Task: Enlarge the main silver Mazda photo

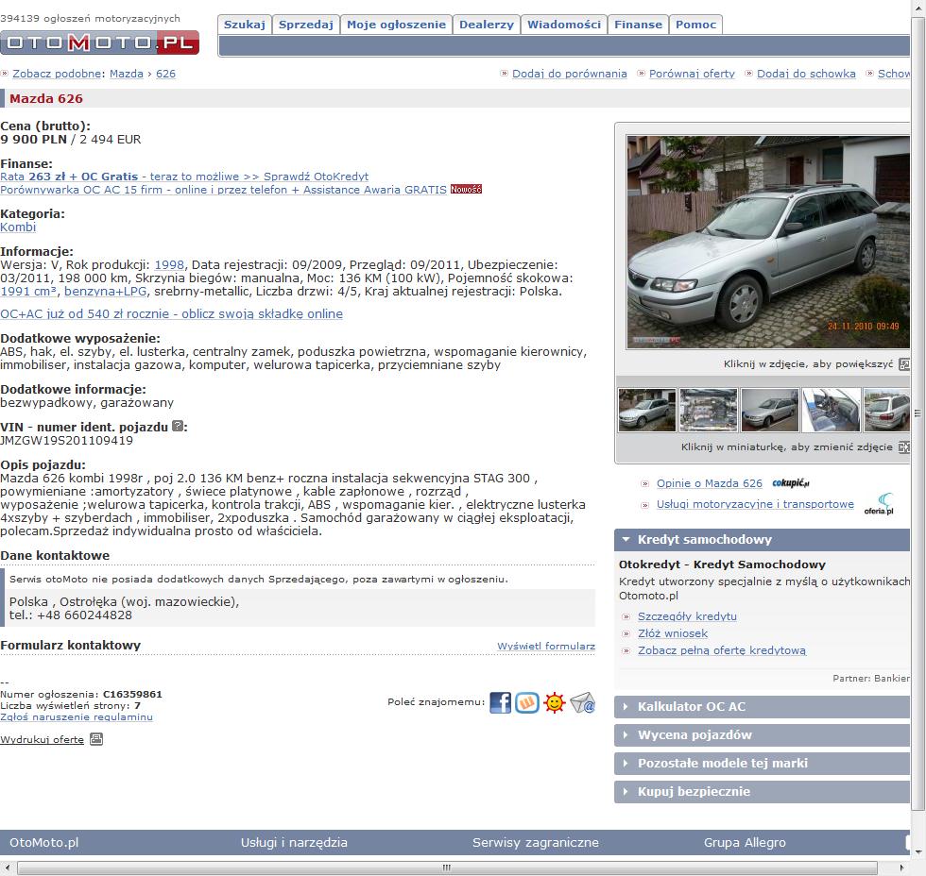Action: click(x=767, y=242)
